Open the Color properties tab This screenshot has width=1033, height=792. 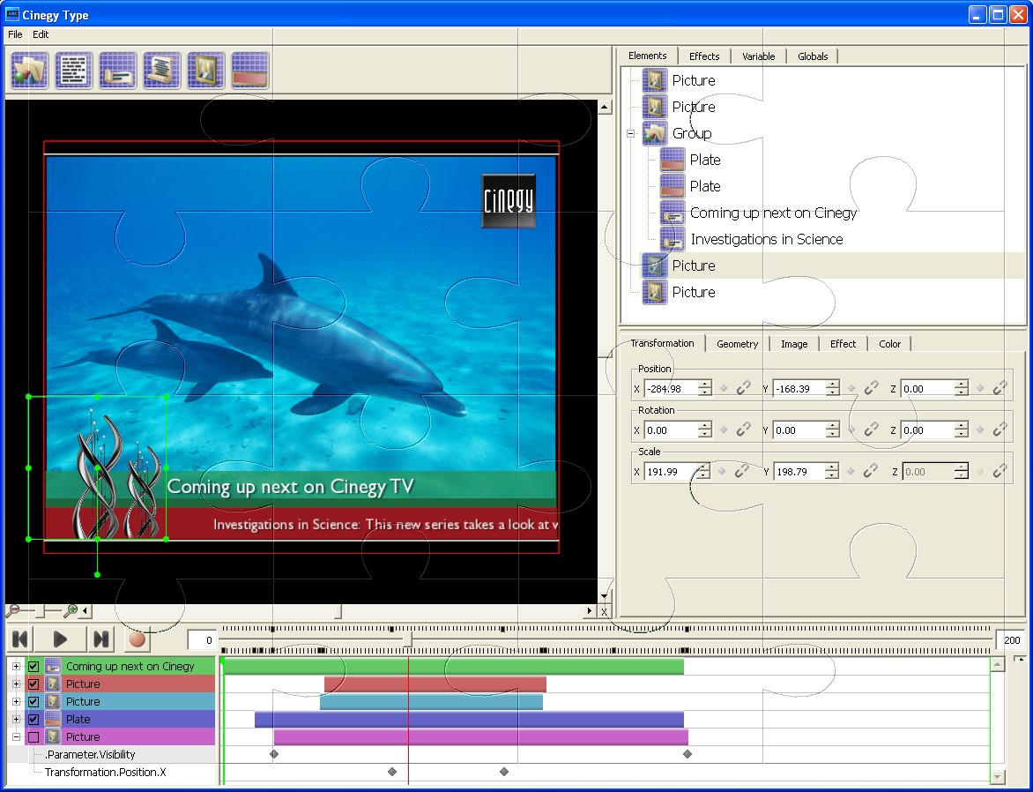click(x=889, y=344)
